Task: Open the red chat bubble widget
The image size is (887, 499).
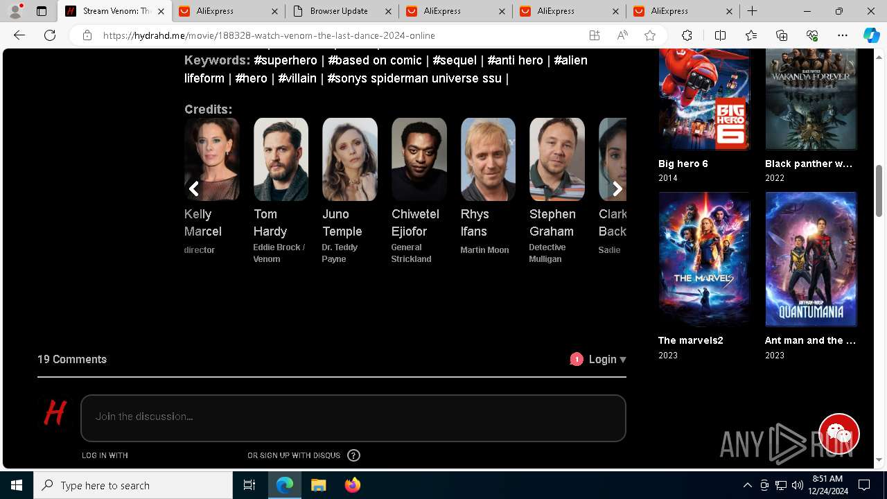Action: pos(839,435)
